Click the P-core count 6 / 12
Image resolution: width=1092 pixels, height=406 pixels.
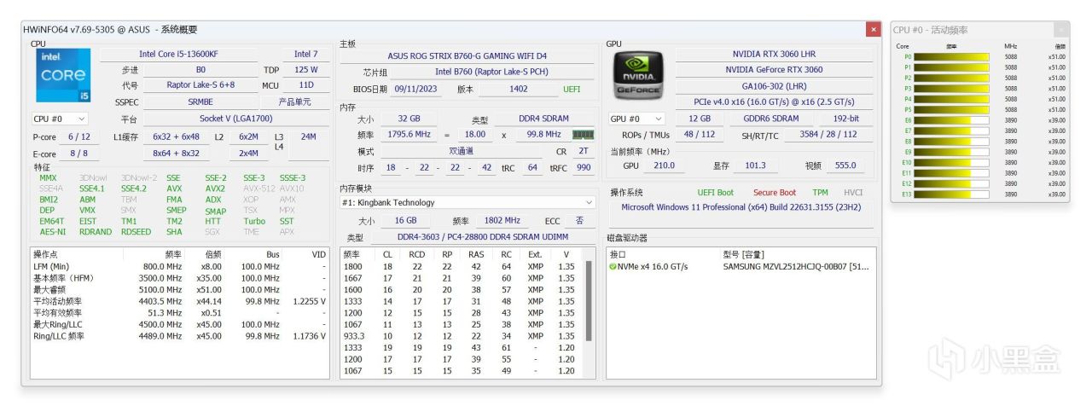point(78,136)
